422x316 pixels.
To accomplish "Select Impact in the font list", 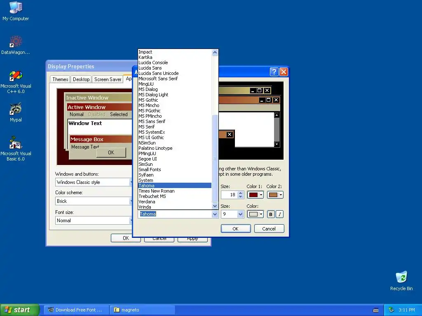I will [175, 52].
